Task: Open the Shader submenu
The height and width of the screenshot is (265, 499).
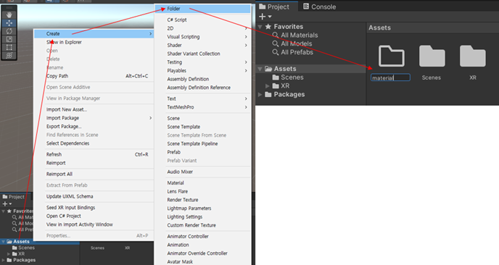Action: (203, 45)
